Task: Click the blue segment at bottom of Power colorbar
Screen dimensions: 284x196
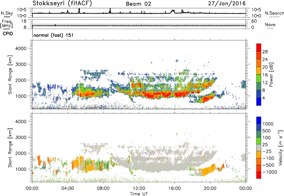Action: (259, 102)
